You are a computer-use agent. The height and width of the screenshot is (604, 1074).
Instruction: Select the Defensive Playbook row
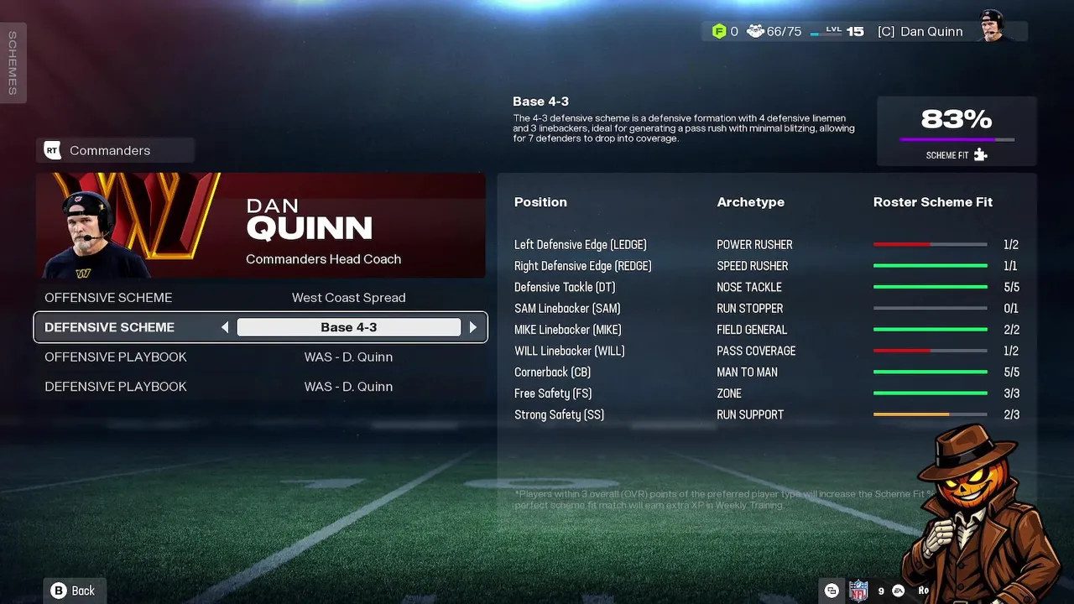point(261,387)
